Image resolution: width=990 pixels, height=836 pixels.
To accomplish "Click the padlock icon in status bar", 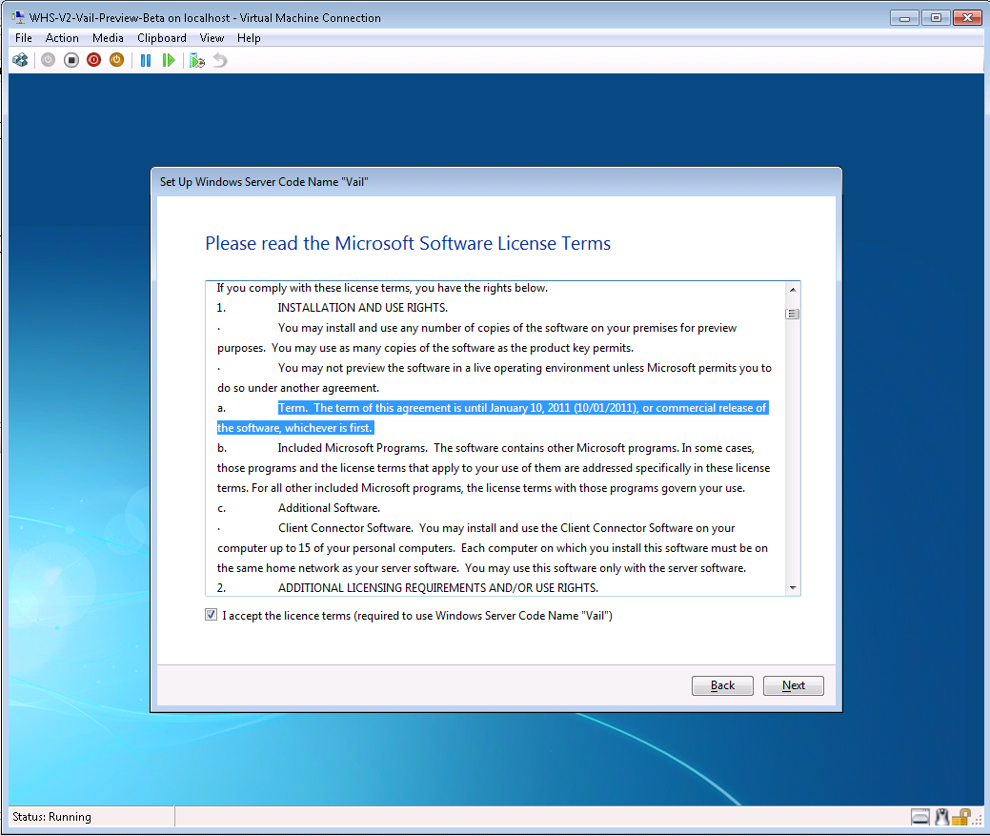I will pos(961,817).
